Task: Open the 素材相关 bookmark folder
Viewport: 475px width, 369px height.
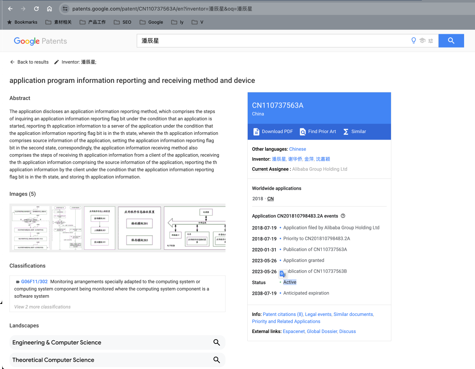Action: point(59,22)
